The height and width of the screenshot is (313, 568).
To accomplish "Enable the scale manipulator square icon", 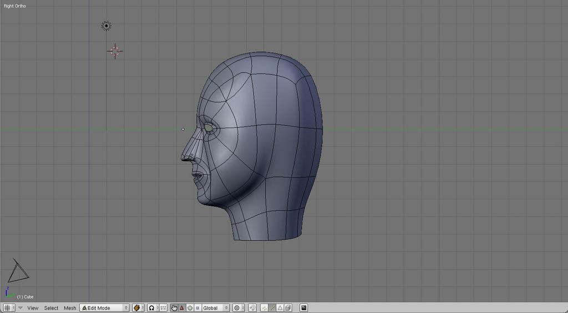I will (x=197, y=308).
